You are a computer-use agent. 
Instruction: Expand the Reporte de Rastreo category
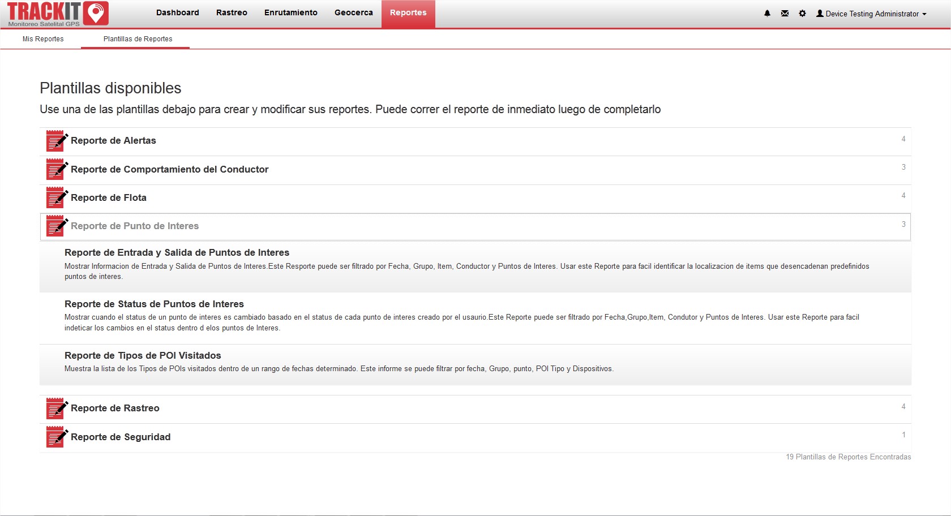pos(115,408)
